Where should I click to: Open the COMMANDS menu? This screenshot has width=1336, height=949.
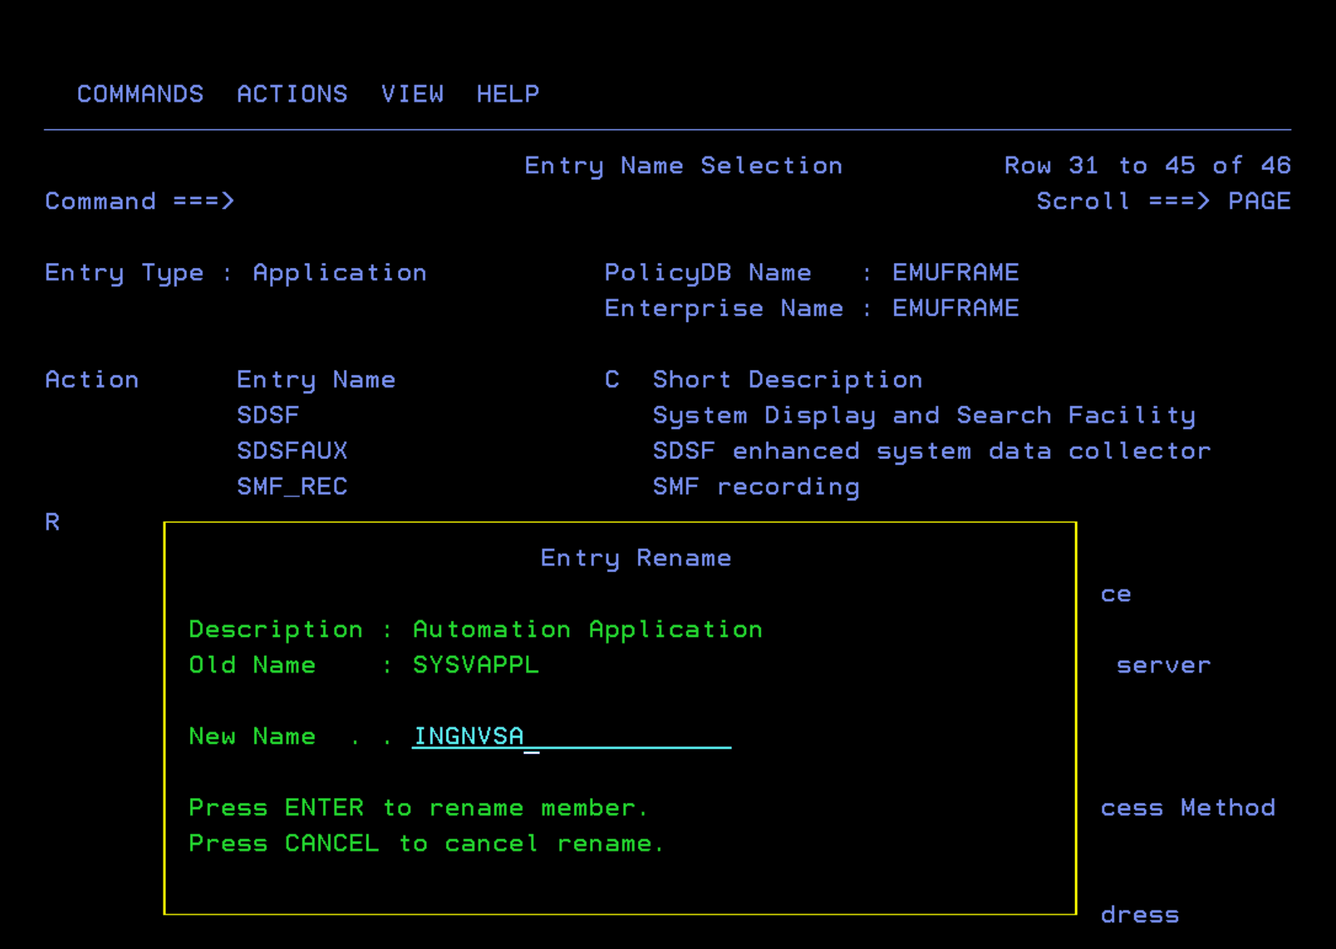pyautogui.click(x=140, y=94)
